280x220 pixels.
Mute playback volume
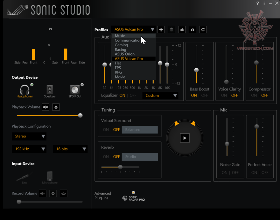point(45,107)
